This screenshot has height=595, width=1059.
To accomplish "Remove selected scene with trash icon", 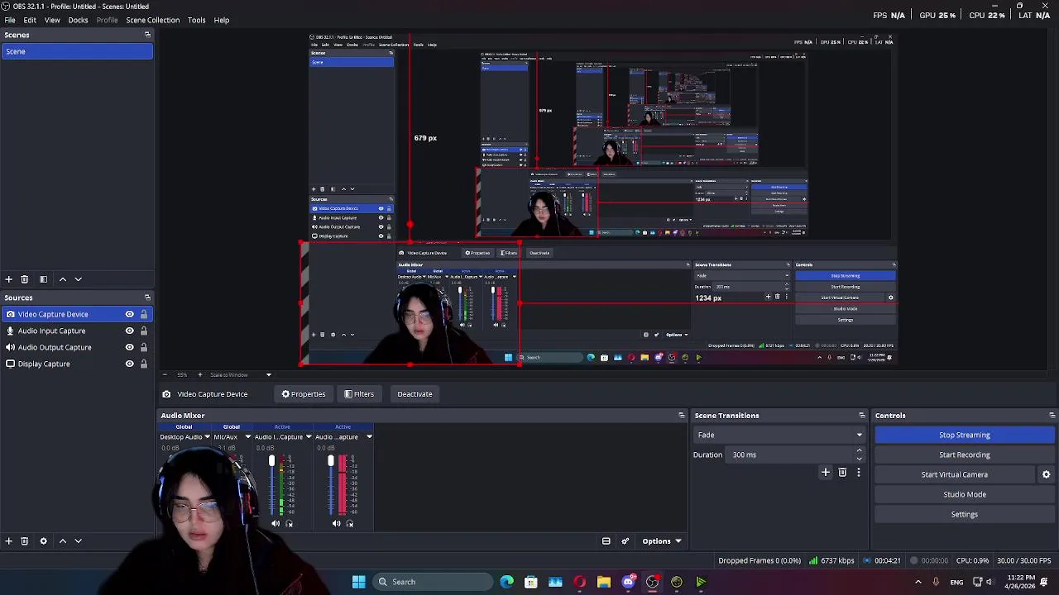I will pyautogui.click(x=24, y=279).
